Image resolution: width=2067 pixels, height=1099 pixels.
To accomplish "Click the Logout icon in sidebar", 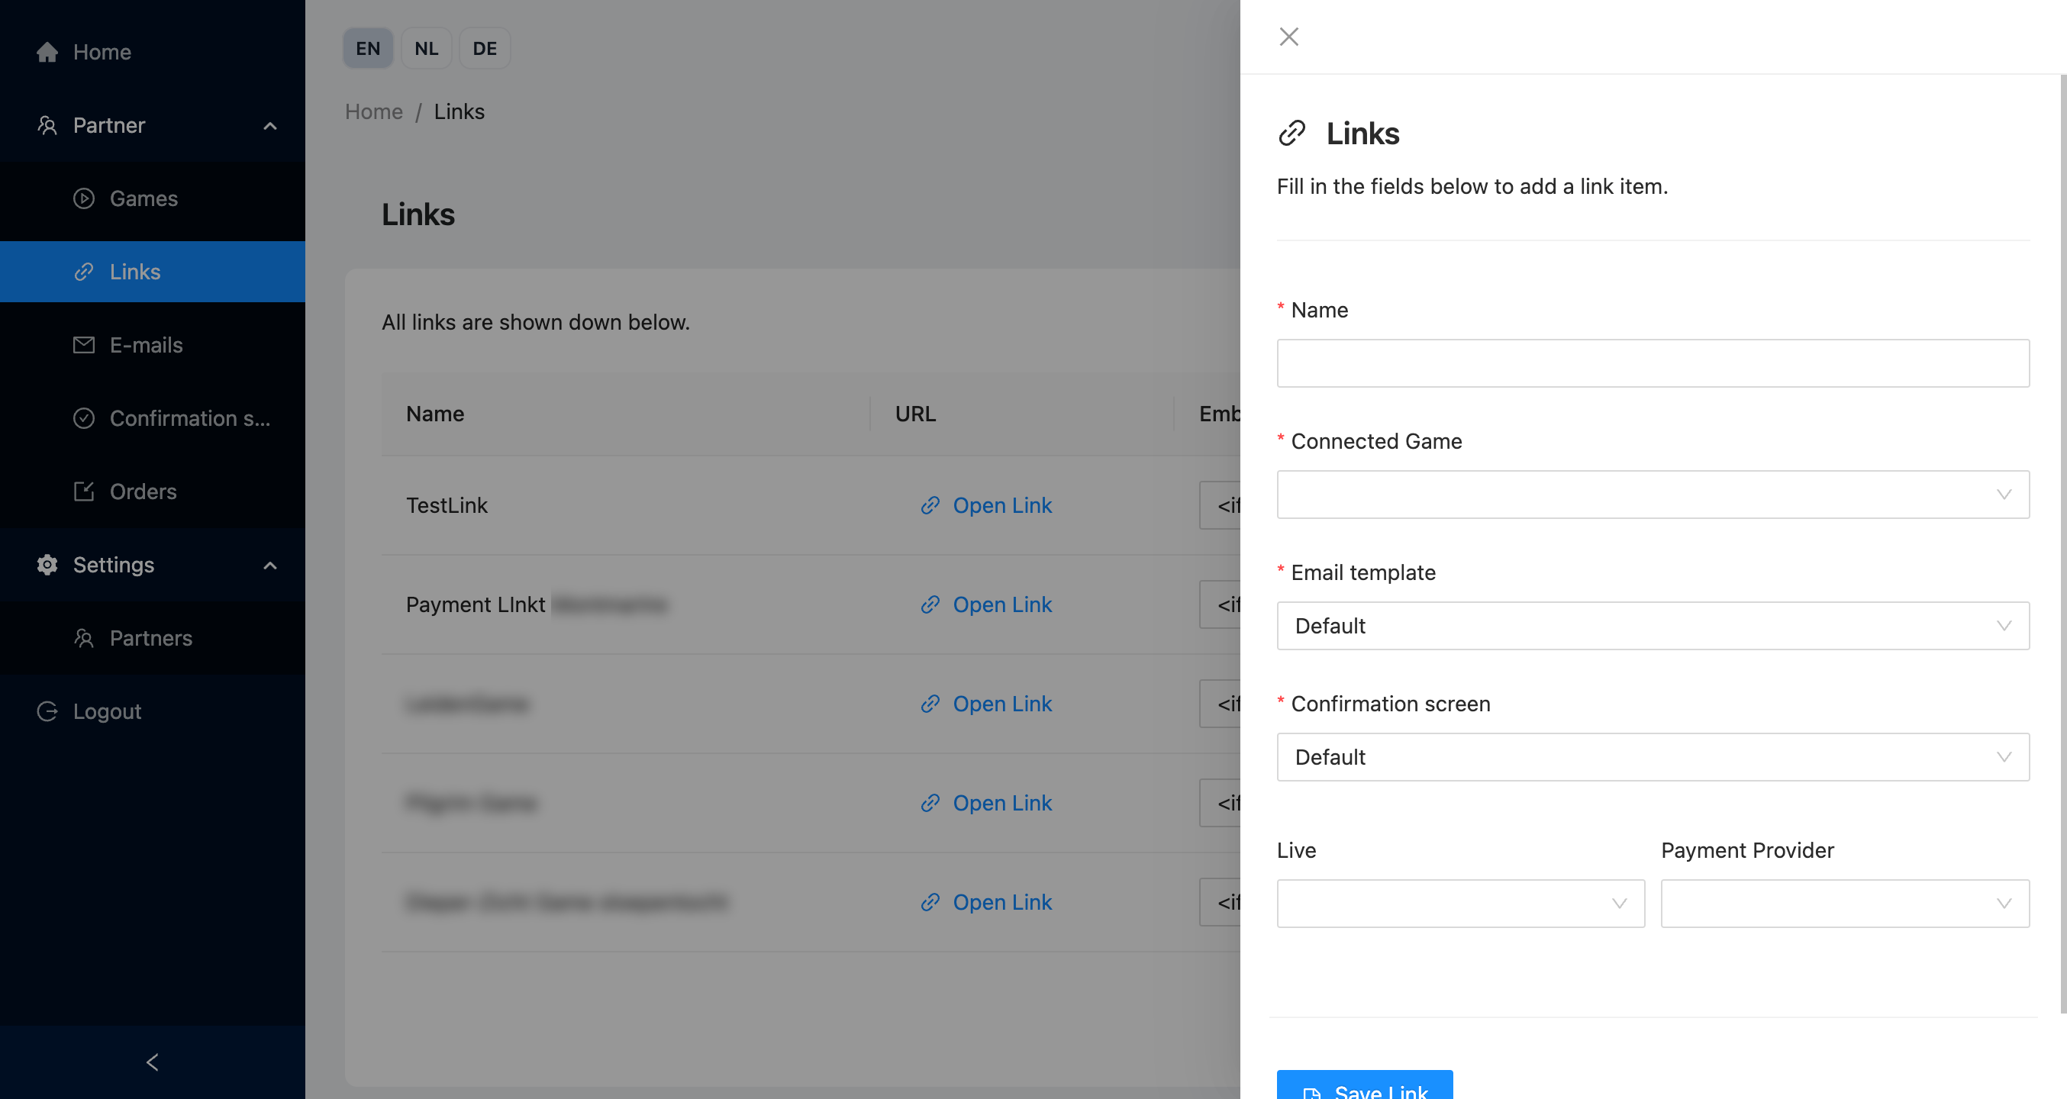I will tap(47, 711).
